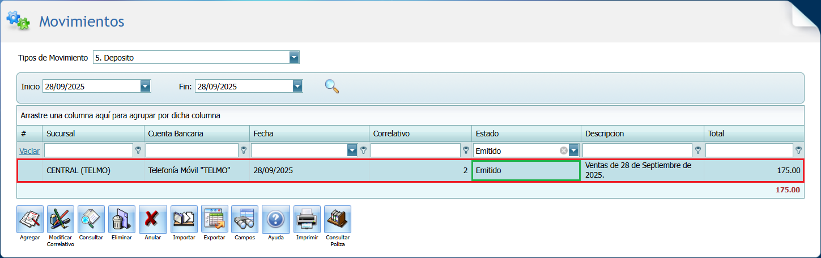The image size is (821, 258).
Task: Run search with magnifying glass icon
Action: [x=332, y=86]
